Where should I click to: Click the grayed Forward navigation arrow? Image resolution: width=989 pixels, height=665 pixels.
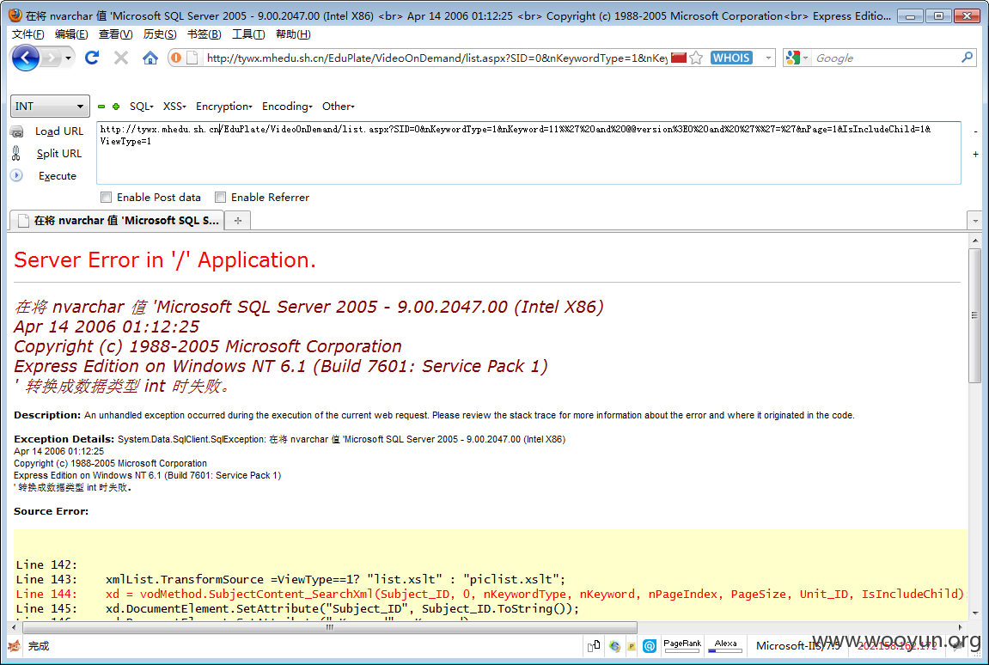pos(51,58)
